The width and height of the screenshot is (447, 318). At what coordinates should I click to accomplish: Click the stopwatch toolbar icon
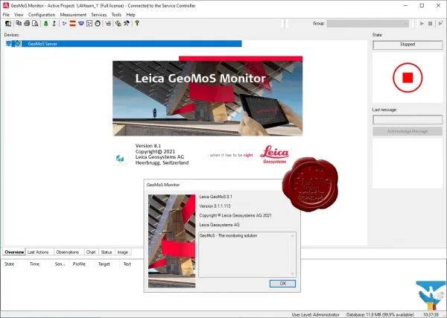pyautogui.click(x=98, y=23)
